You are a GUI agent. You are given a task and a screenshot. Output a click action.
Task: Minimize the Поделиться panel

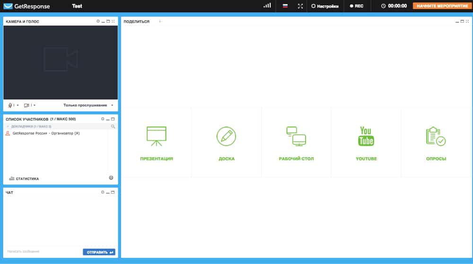point(457,22)
